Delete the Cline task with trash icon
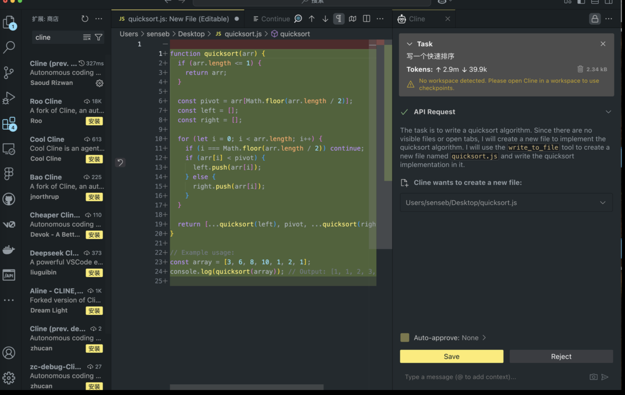Image resolution: width=625 pixels, height=395 pixels. click(580, 69)
